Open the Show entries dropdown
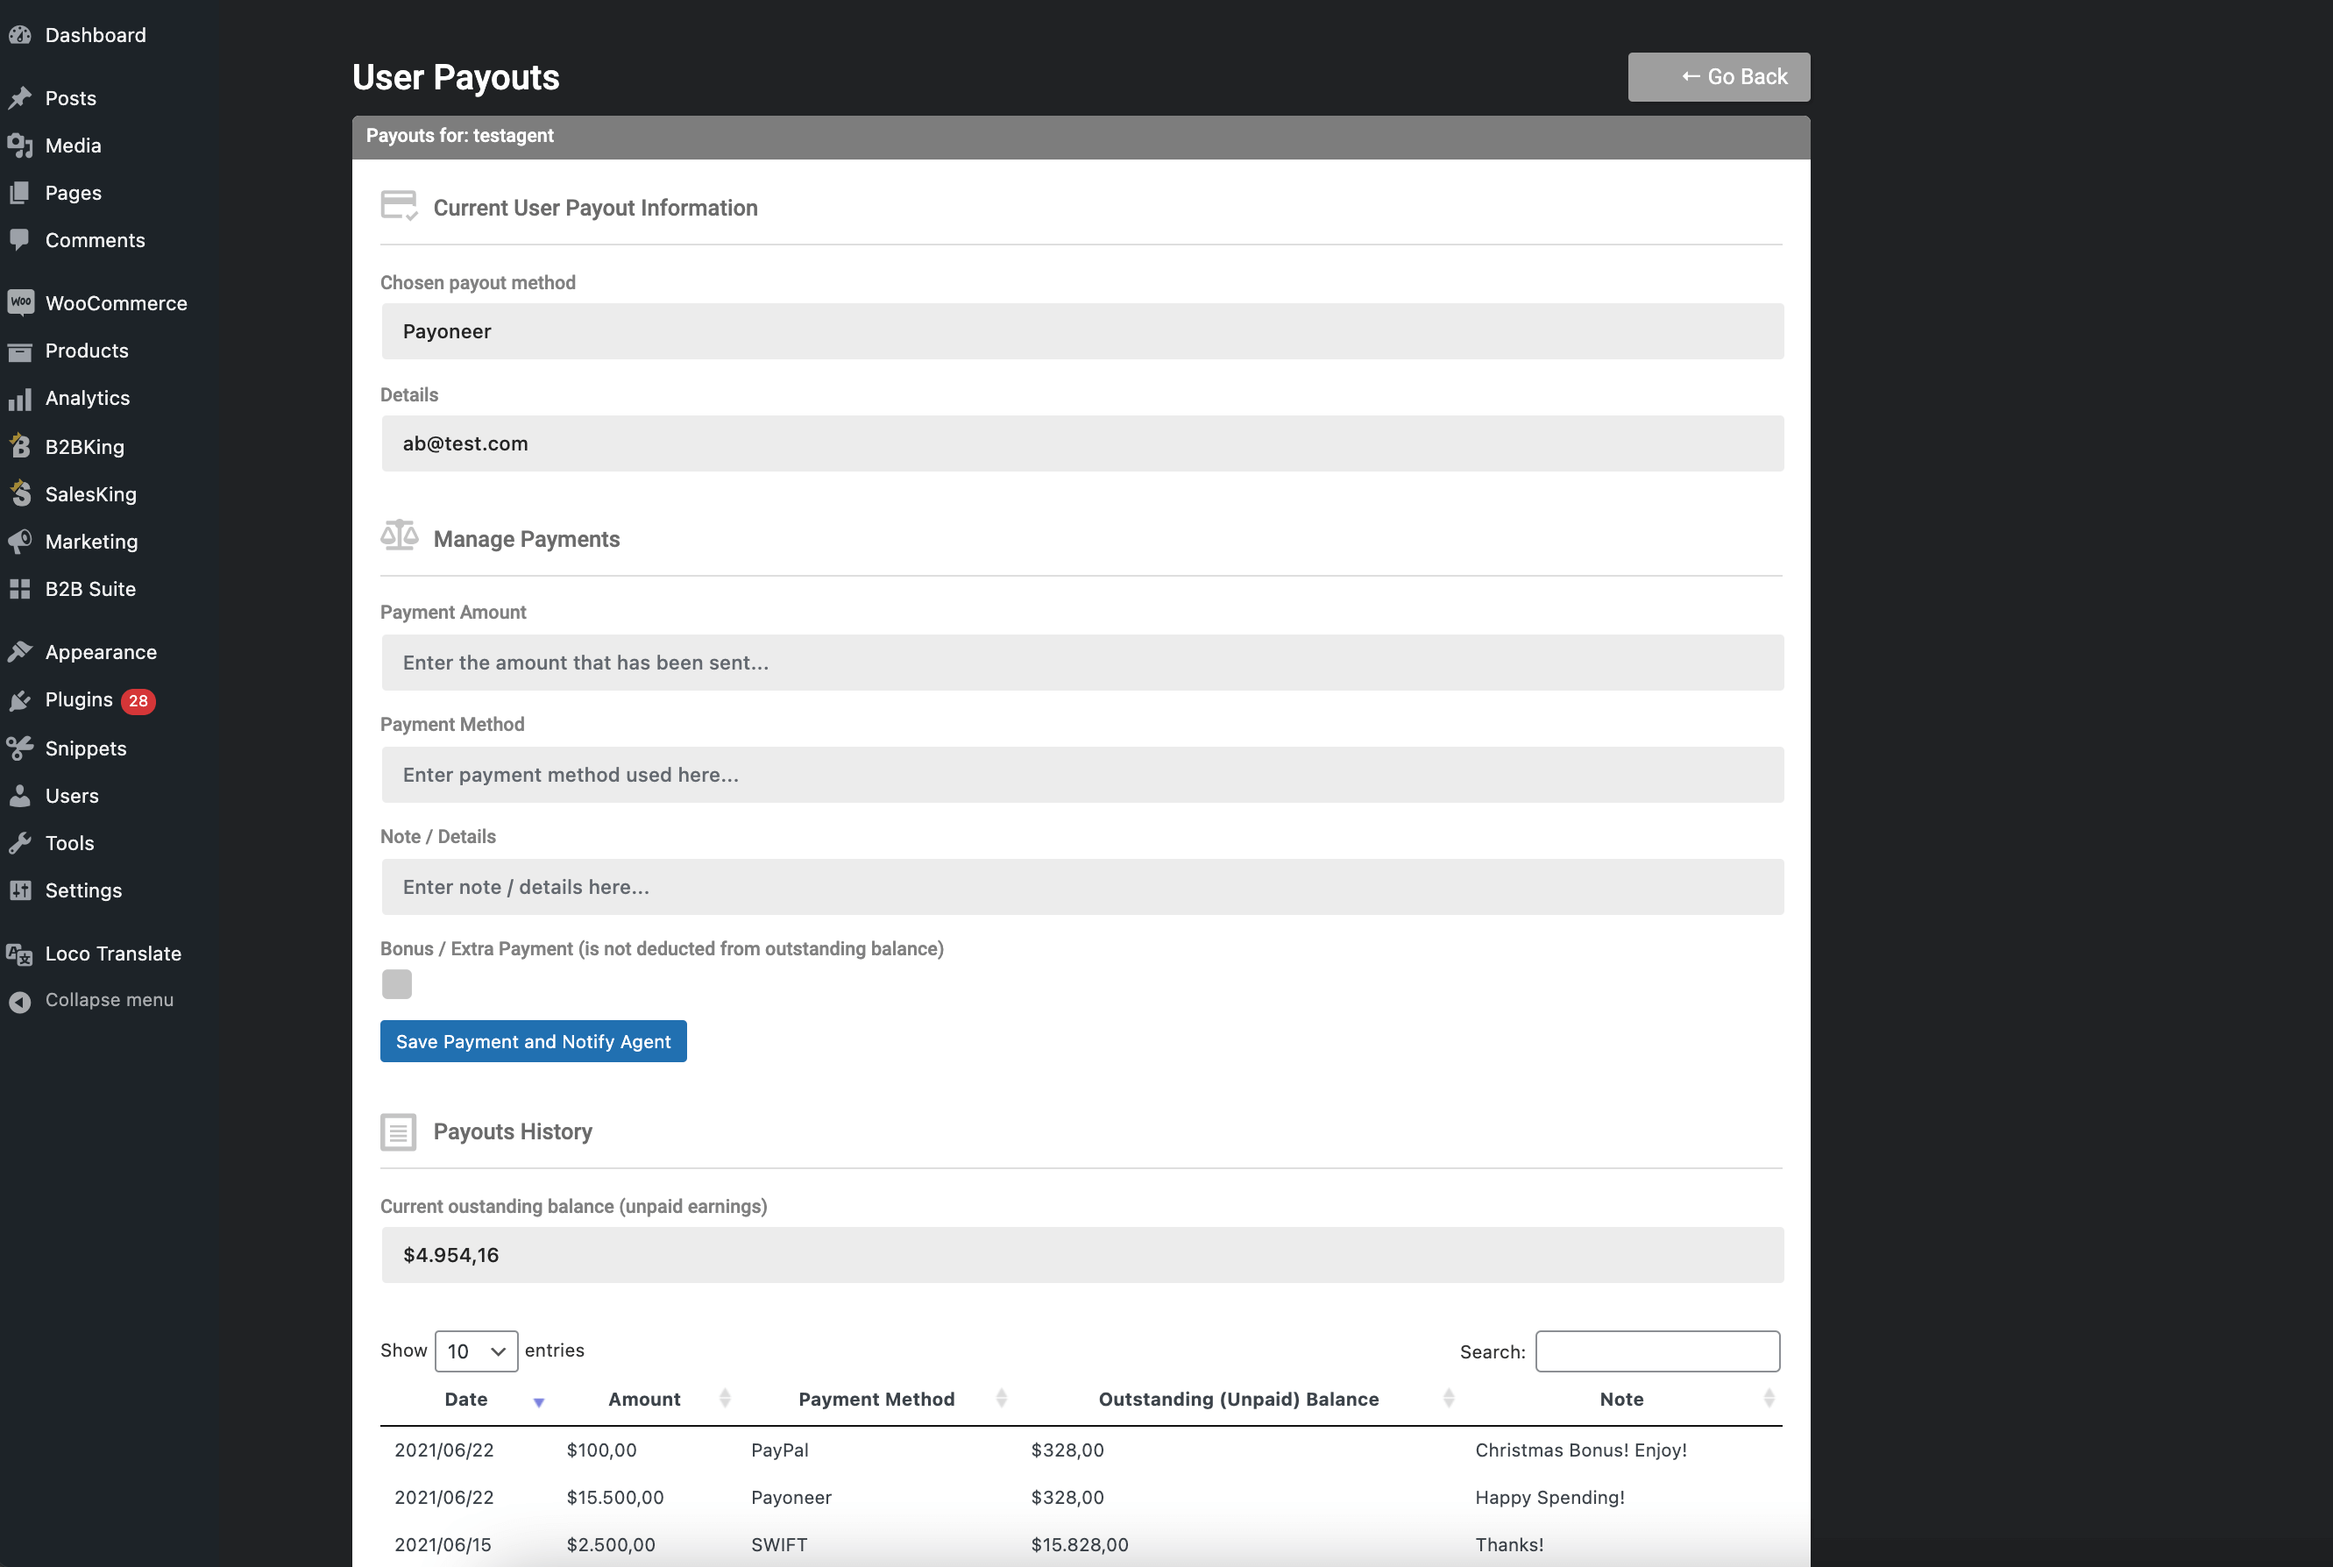Screen dimensions: 2333x1567 [476, 1351]
